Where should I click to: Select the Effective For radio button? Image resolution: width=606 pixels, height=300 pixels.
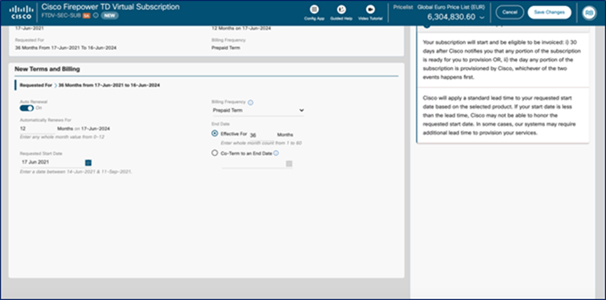point(215,133)
